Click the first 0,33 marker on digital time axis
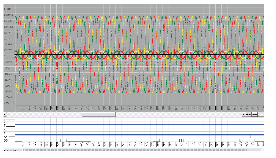This screenshot has height=158, width=276. tap(17, 145)
